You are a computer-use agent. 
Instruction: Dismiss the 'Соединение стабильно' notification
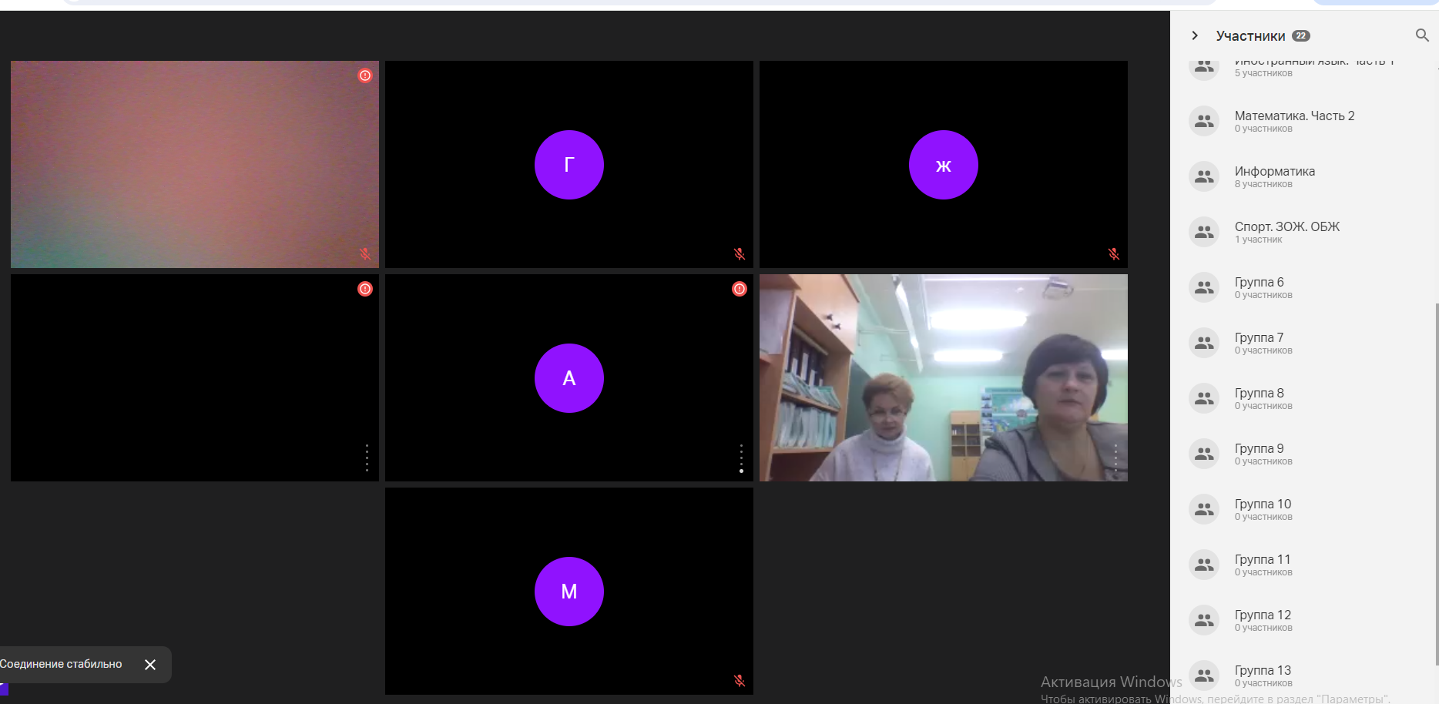(150, 665)
